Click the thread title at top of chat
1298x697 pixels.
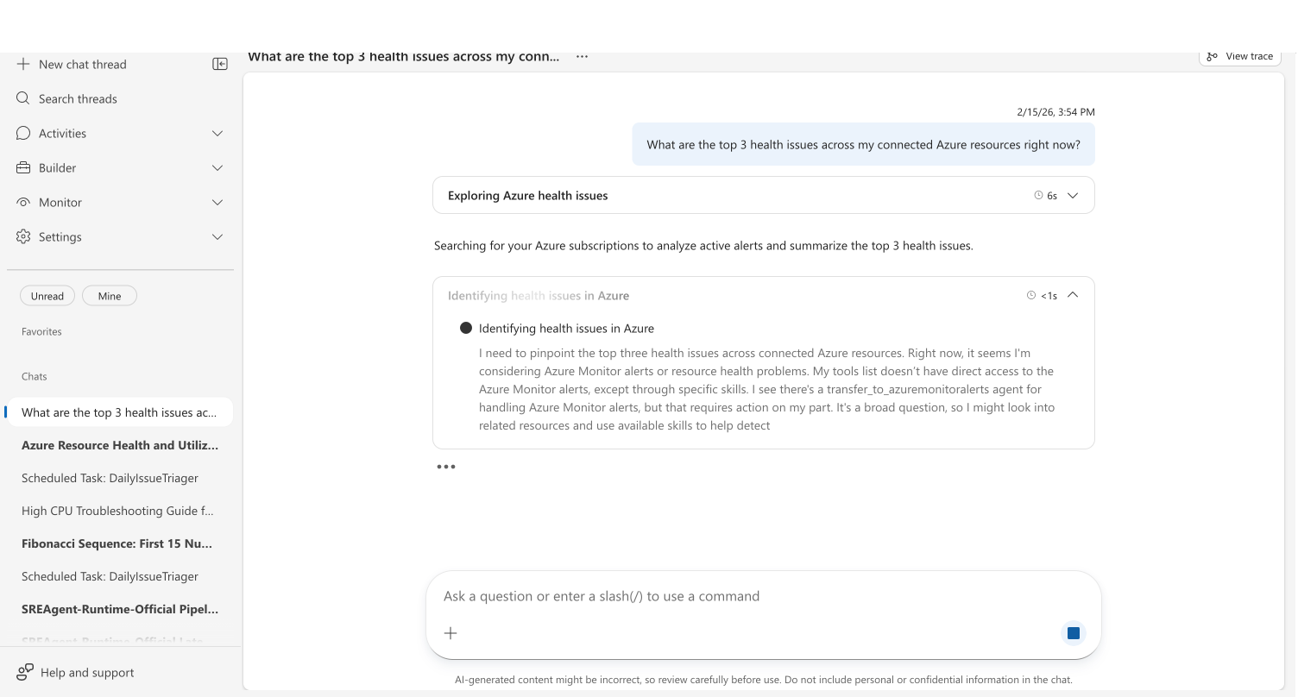click(x=404, y=57)
